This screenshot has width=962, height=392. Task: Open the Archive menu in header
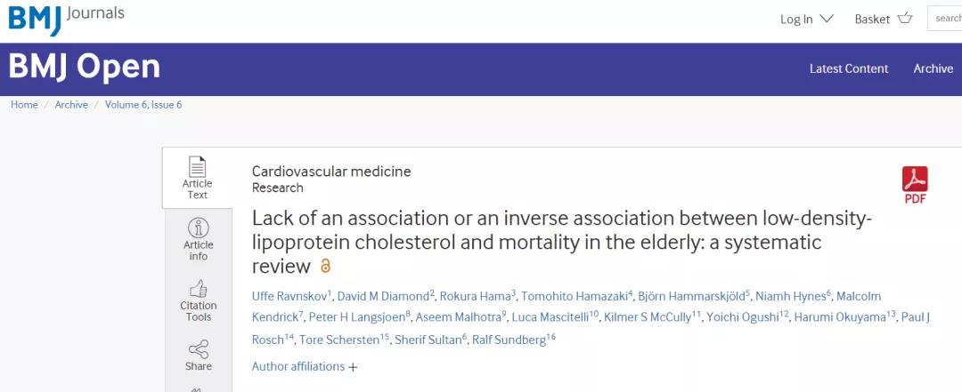933,68
